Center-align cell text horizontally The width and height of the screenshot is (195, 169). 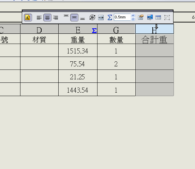click(47, 17)
